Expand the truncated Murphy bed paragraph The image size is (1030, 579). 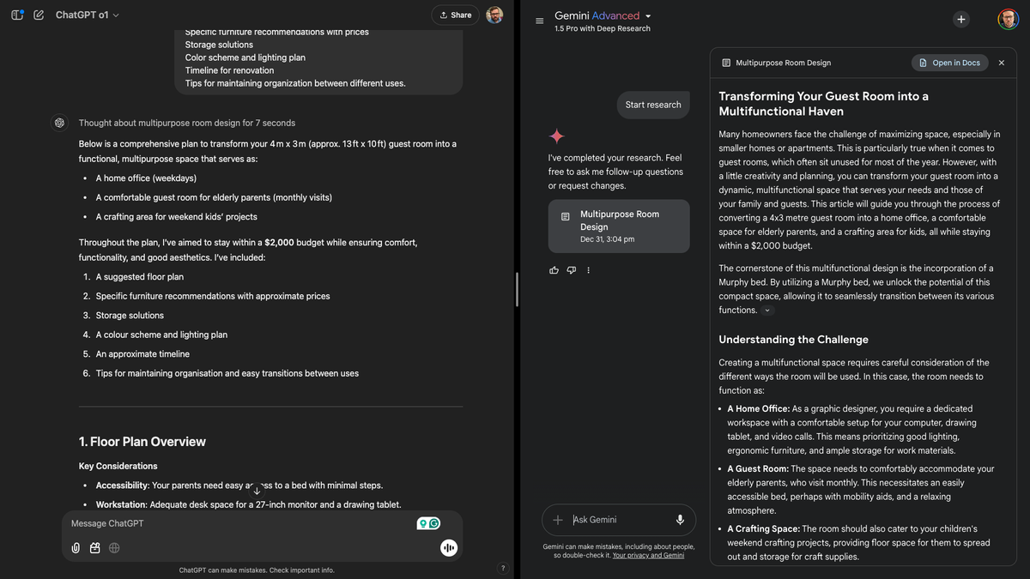coord(766,310)
